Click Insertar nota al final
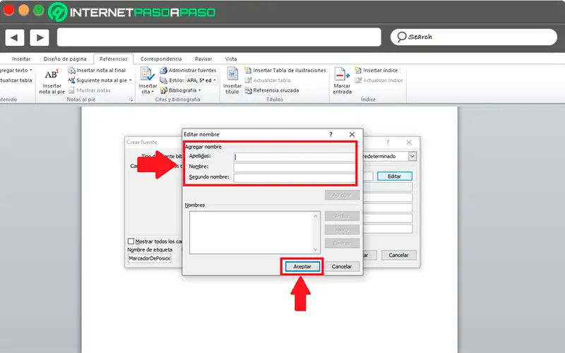Screen dimensions: 565x353 point(97,70)
